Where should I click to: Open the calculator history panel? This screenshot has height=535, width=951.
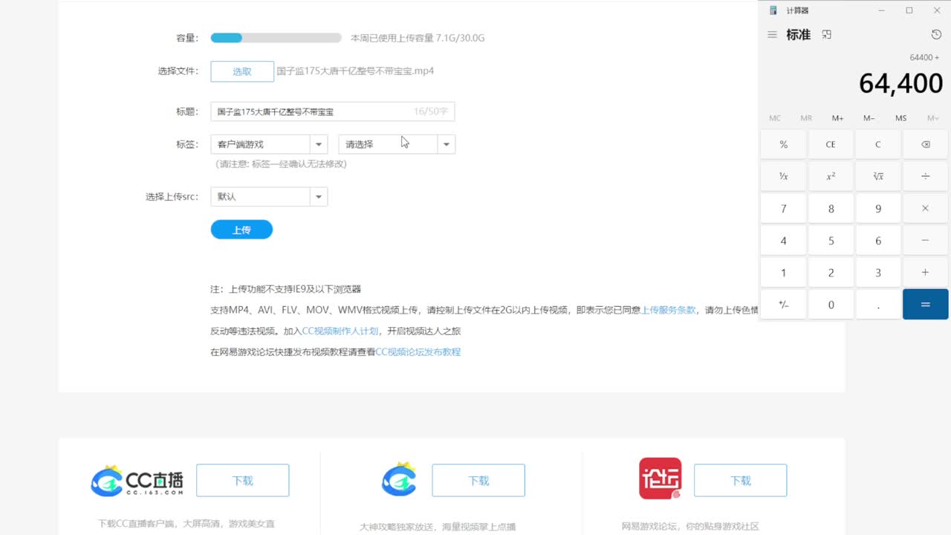pos(936,35)
